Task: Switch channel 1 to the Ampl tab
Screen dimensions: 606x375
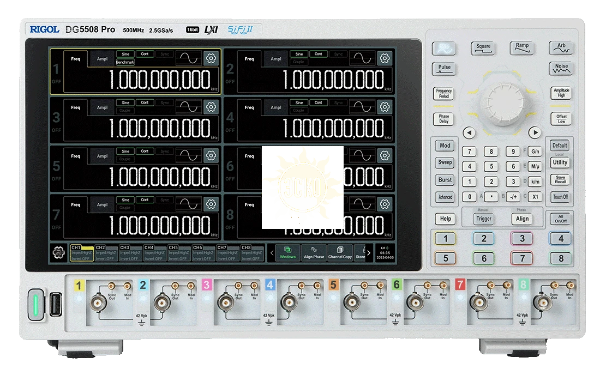Action: (x=102, y=59)
